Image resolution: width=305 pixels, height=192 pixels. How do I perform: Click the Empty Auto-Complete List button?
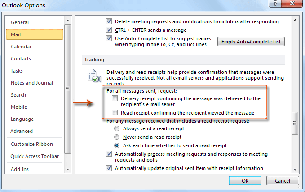(x=251, y=42)
